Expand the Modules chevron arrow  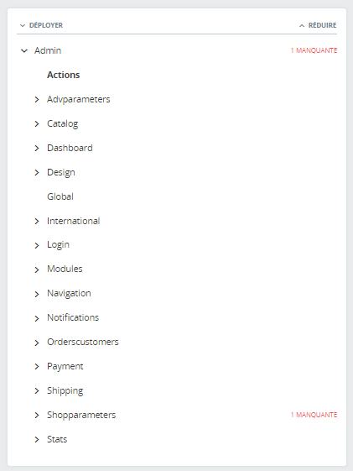pyautogui.click(x=37, y=270)
